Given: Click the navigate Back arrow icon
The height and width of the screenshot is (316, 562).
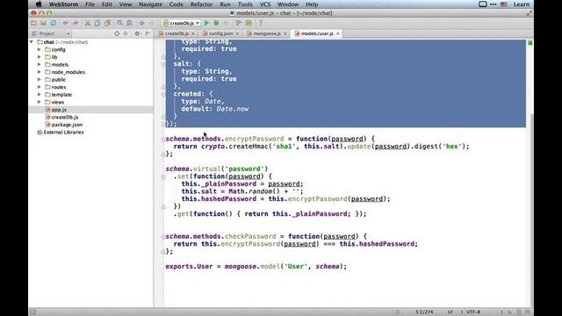Looking at the screenshot, I should [x=142, y=24].
